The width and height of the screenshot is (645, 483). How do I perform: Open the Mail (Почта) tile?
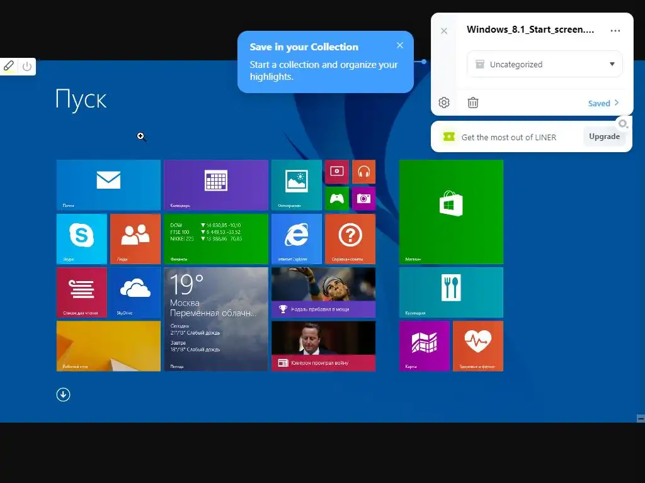coord(108,185)
